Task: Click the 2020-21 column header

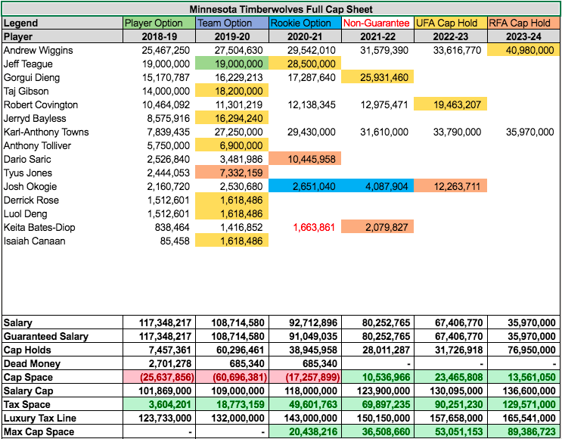Action: 305,36
